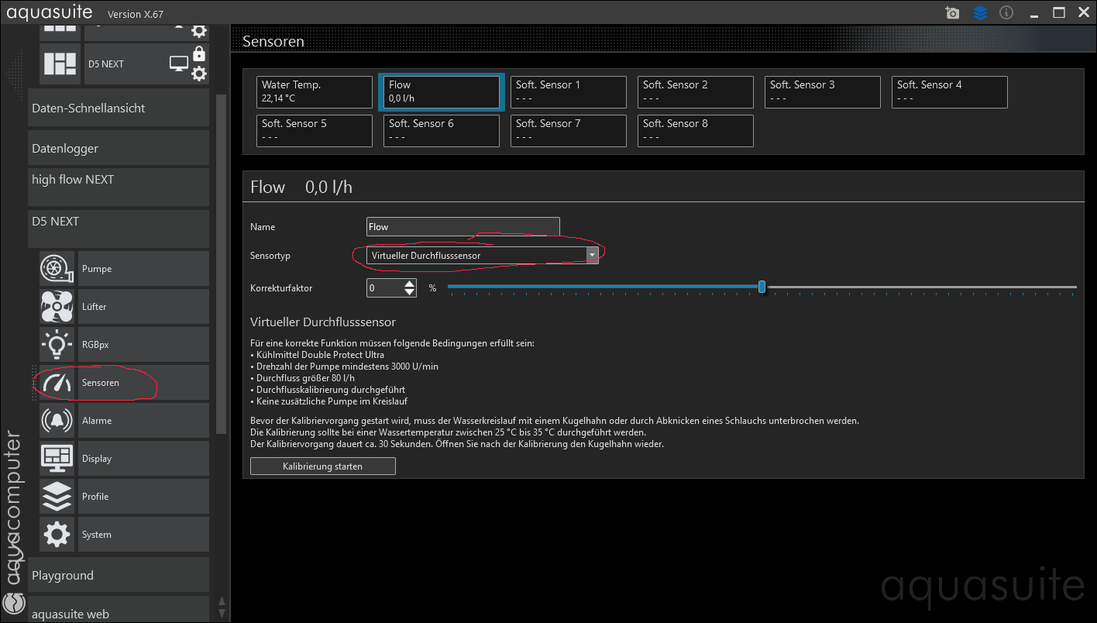Click Kalibrierung starten button
The width and height of the screenshot is (1097, 623).
[x=323, y=466]
